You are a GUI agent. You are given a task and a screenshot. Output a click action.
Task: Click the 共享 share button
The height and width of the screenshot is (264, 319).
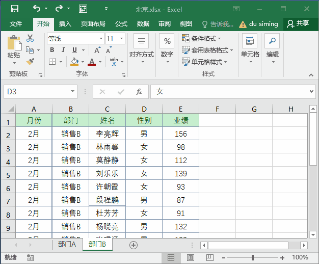coord(298,24)
